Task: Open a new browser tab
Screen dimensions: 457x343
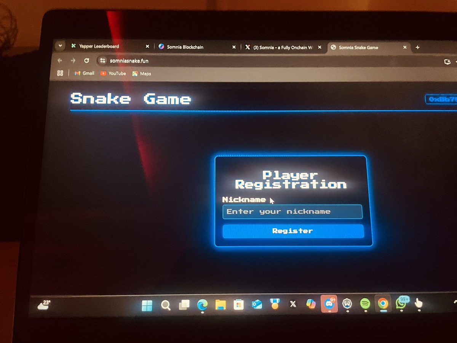Action: (x=417, y=47)
